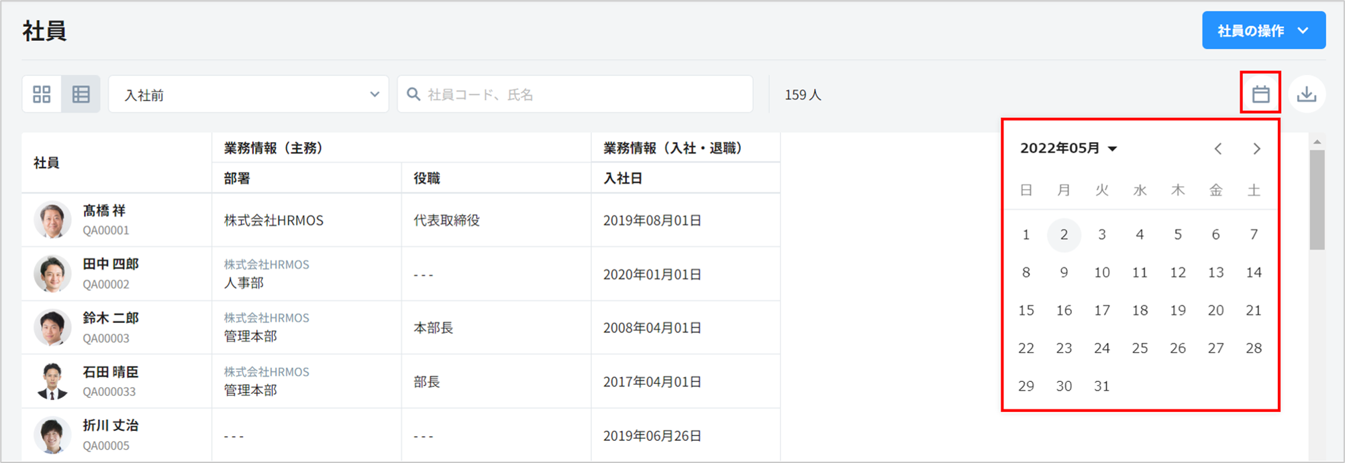Click 鈴木 二郎's avatar
This screenshot has height=463, width=1345.
[52, 328]
